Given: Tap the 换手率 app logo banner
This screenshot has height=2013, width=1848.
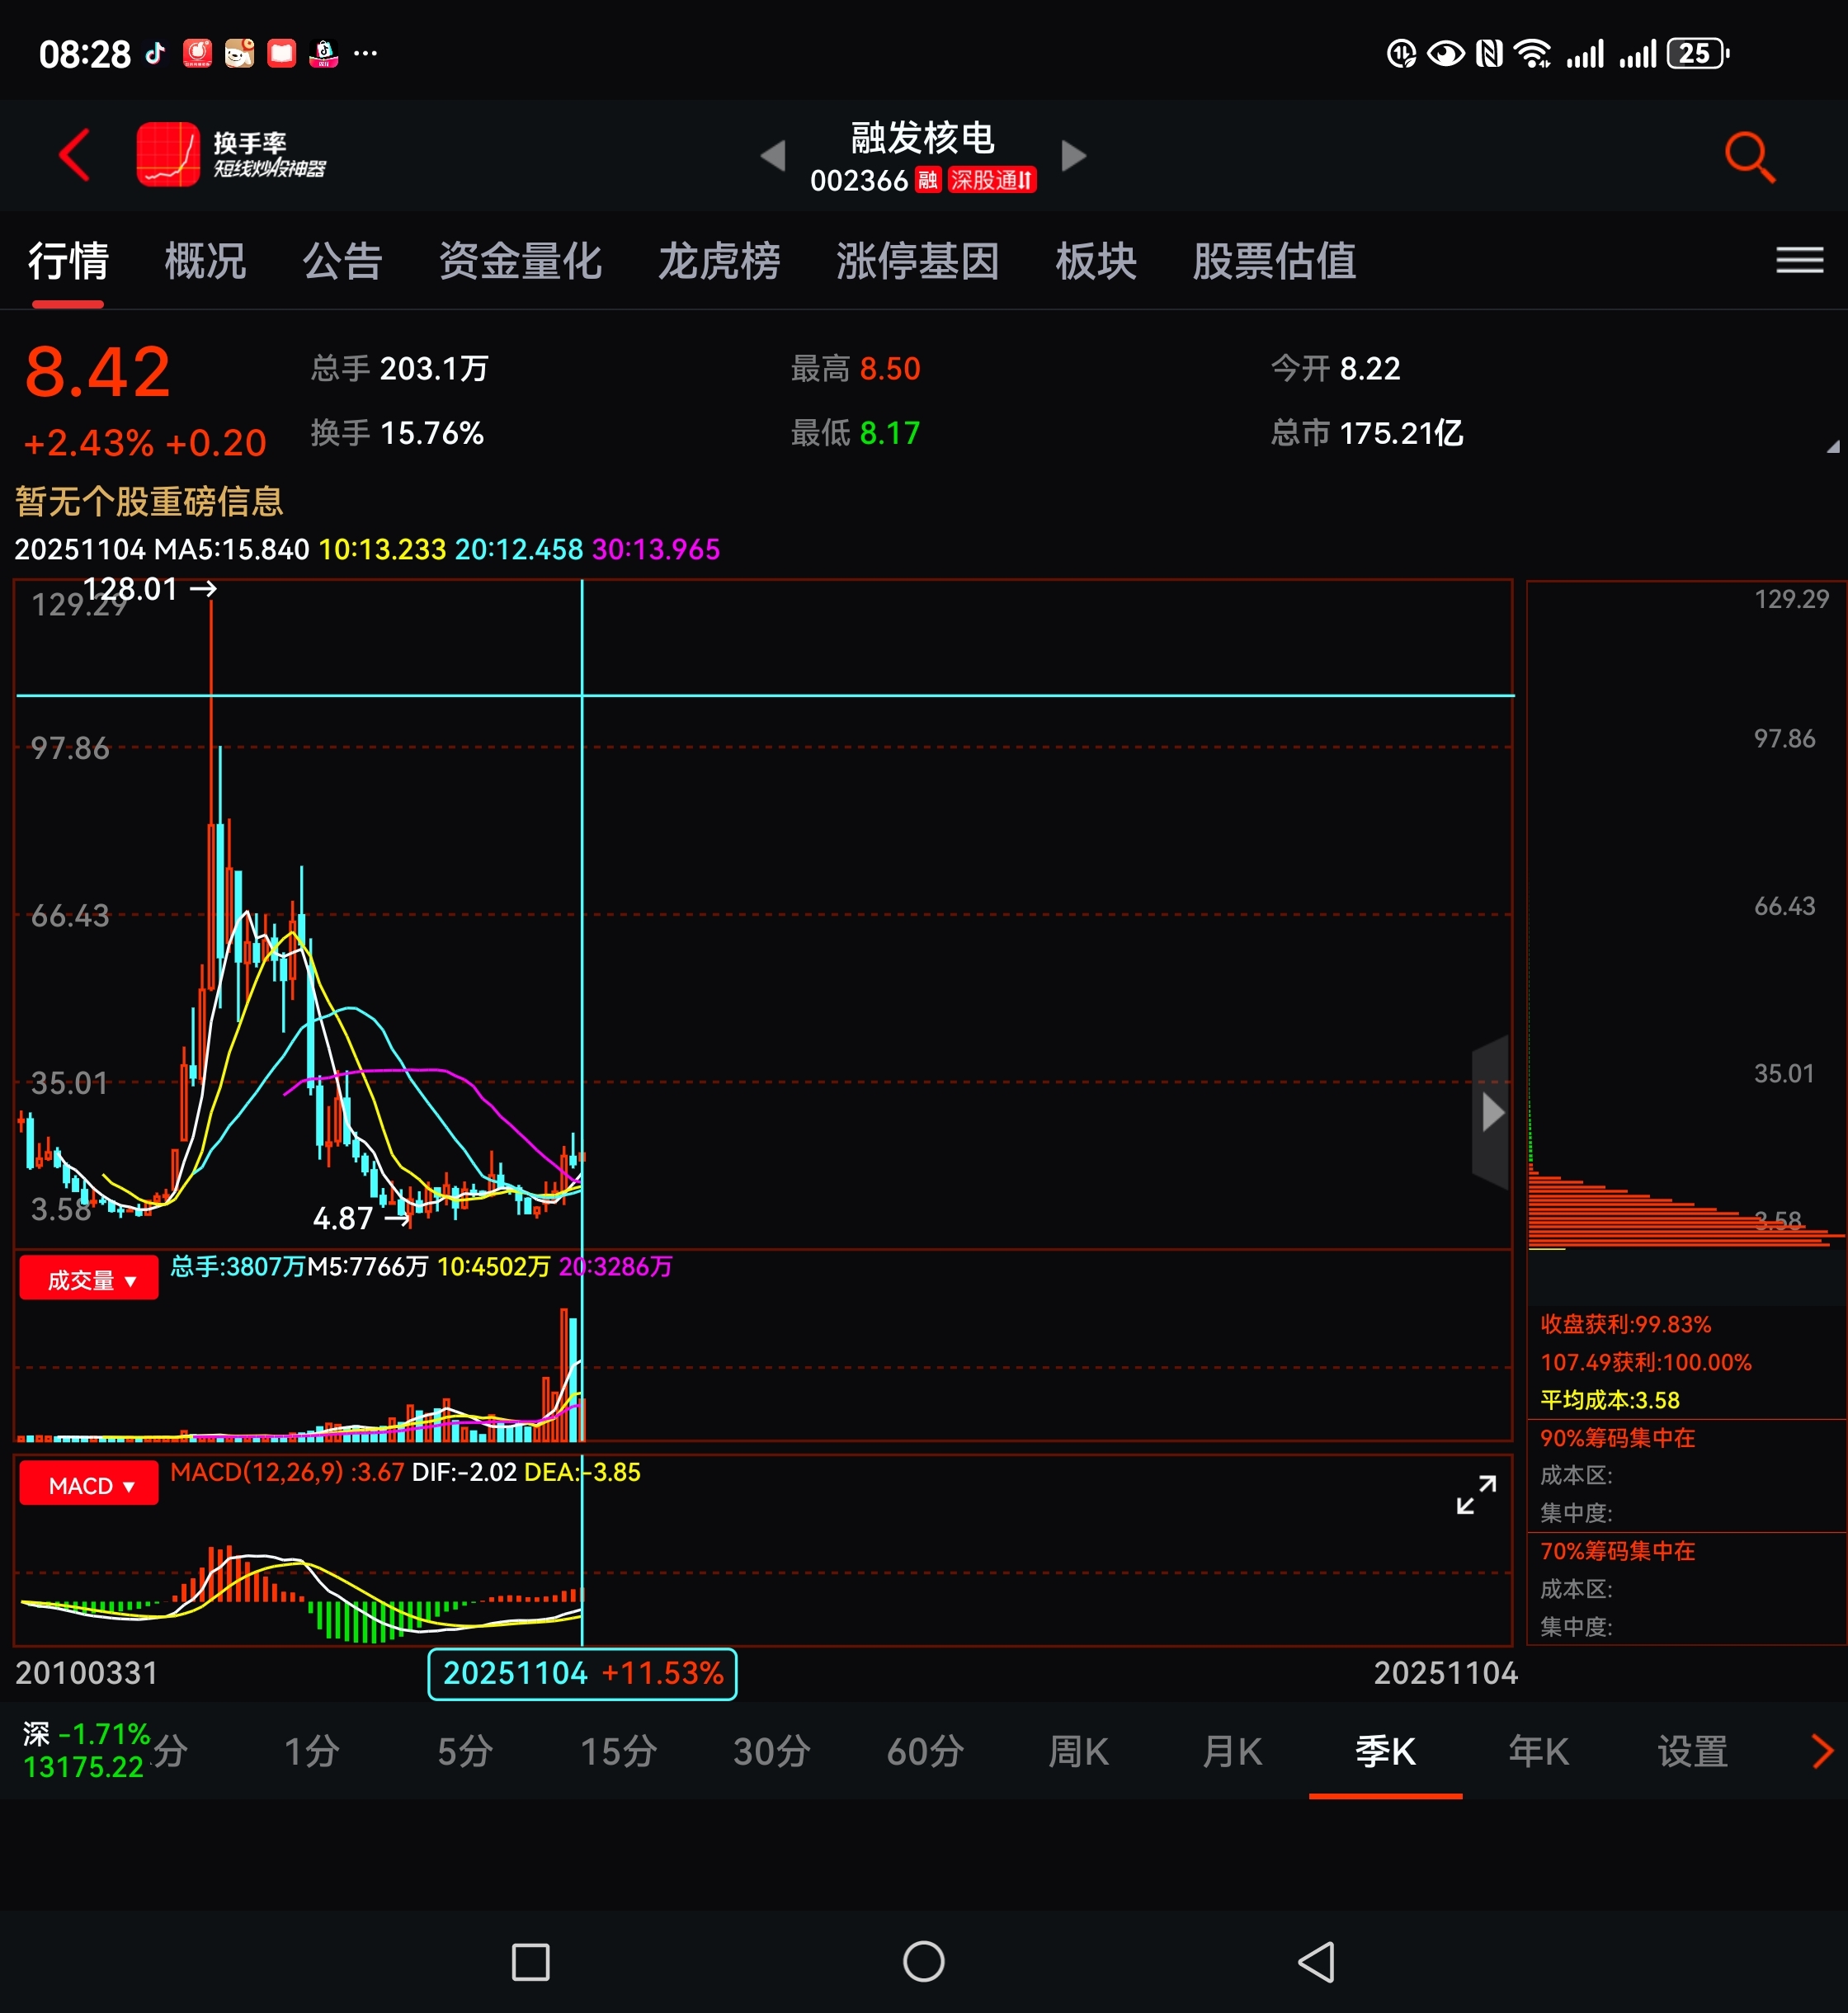Looking at the screenshot, I should click(x=232, y=155).
